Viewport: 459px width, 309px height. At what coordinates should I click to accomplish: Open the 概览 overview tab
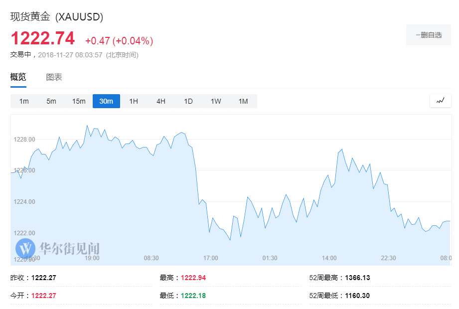pyautogui.click(x=18, y=77)
